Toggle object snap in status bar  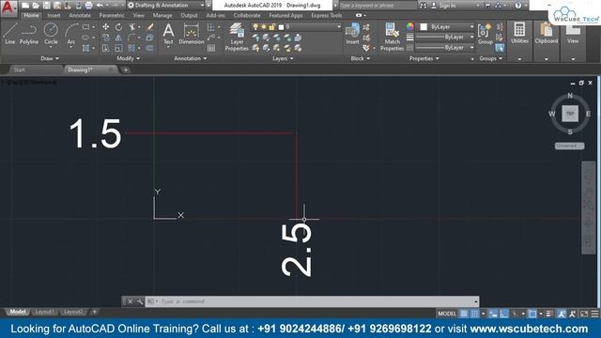click(532, 314)
